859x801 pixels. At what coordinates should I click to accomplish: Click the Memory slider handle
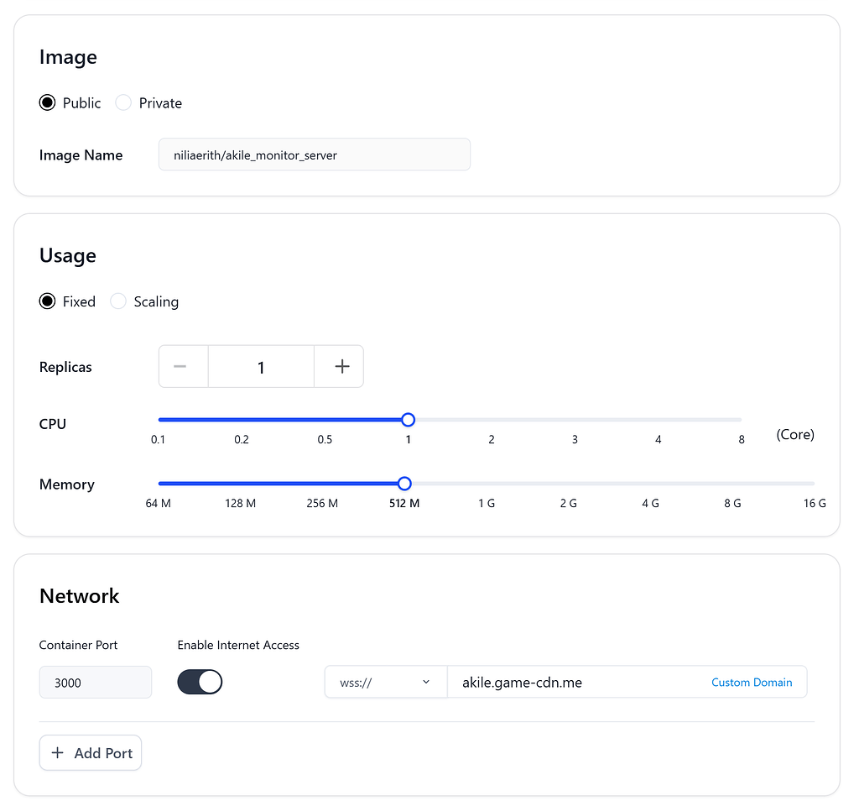point(404,484)
